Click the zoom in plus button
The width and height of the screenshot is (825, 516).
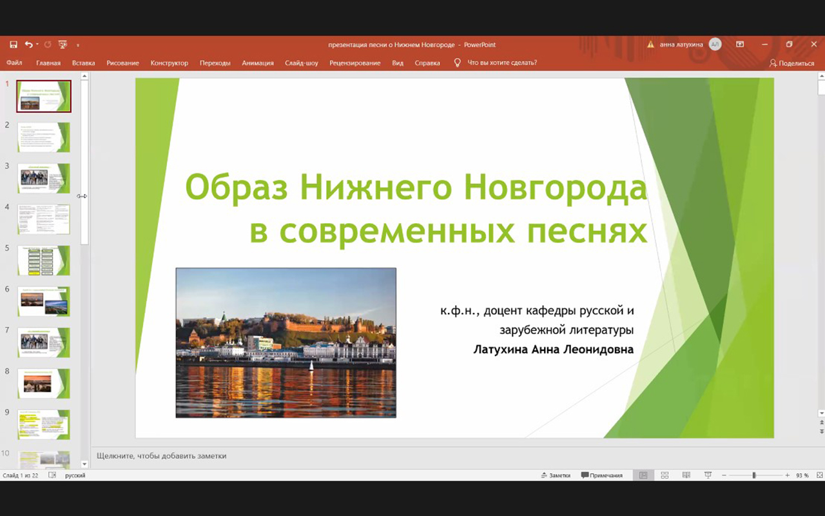[787, 475]
